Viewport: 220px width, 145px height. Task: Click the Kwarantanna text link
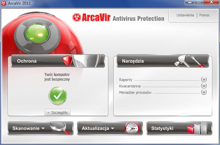[x=130, y=86]
